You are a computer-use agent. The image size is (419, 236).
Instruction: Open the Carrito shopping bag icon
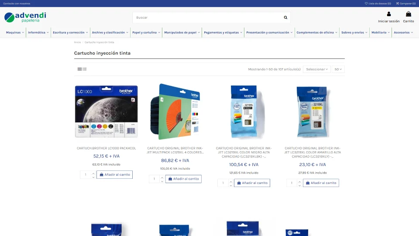click(409, 14)
